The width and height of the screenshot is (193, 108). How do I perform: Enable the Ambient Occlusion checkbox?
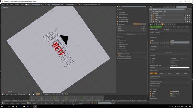coord(118,51)
